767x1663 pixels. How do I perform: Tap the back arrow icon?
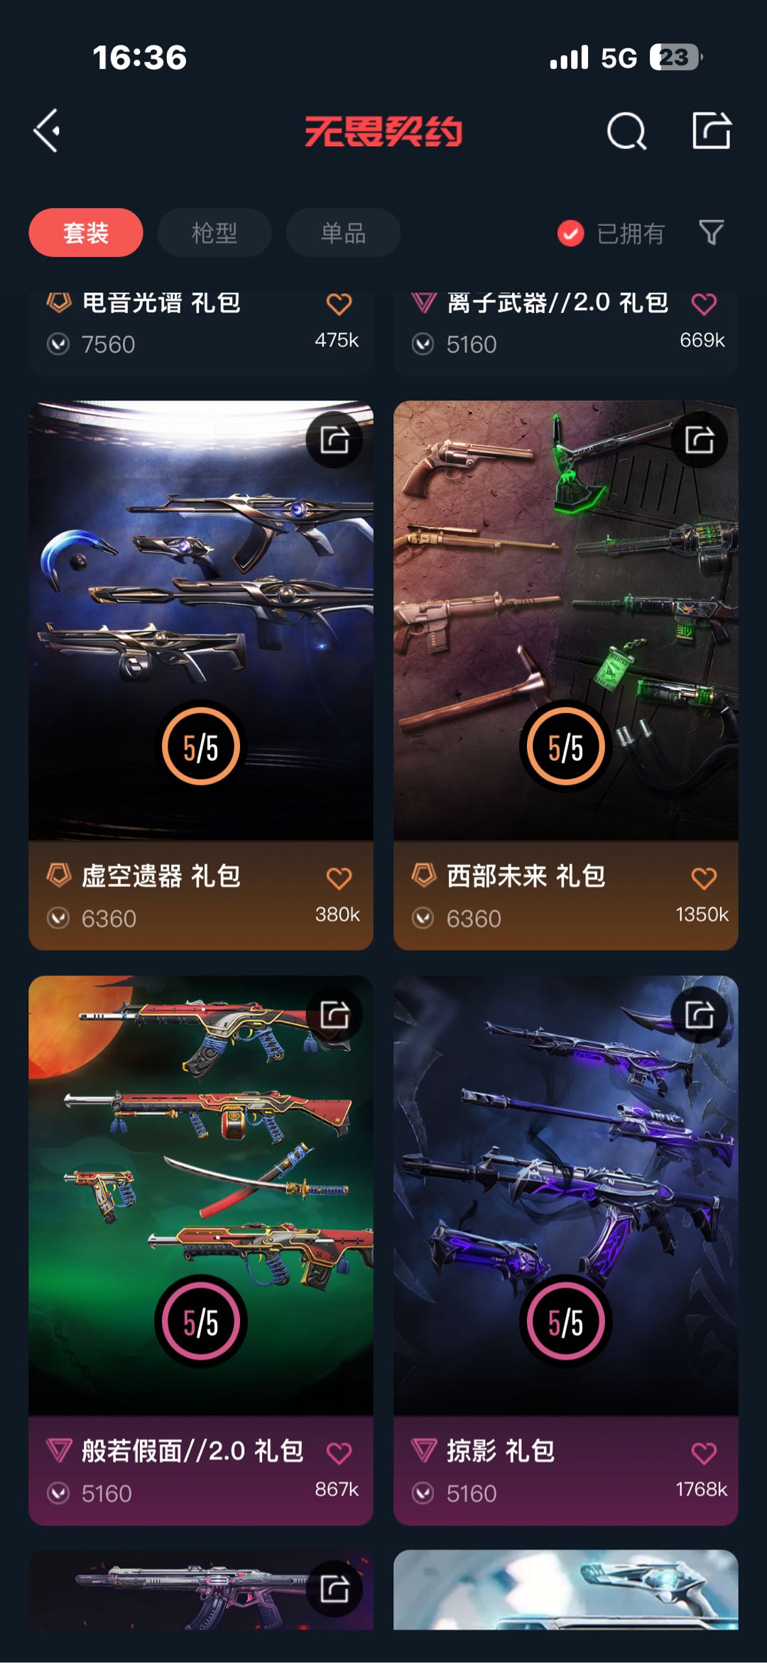click(x=47, y=131)
